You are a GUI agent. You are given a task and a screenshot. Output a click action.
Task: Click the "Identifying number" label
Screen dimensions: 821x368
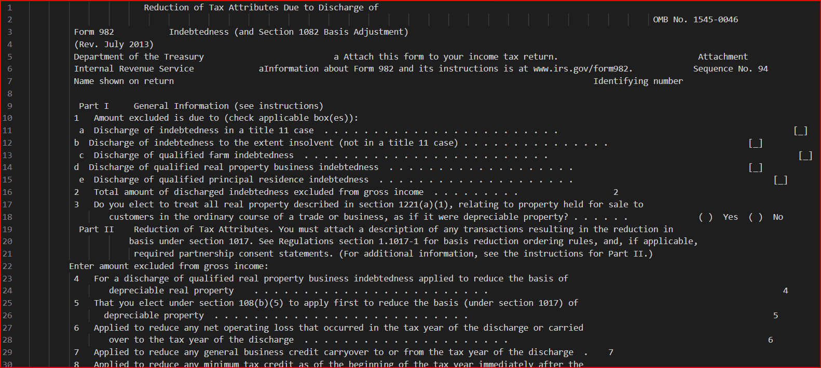pyautogui.click(x=638, y=81)
